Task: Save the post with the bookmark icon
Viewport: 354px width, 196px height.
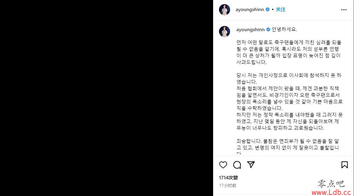Action: (x=345, y=165)
